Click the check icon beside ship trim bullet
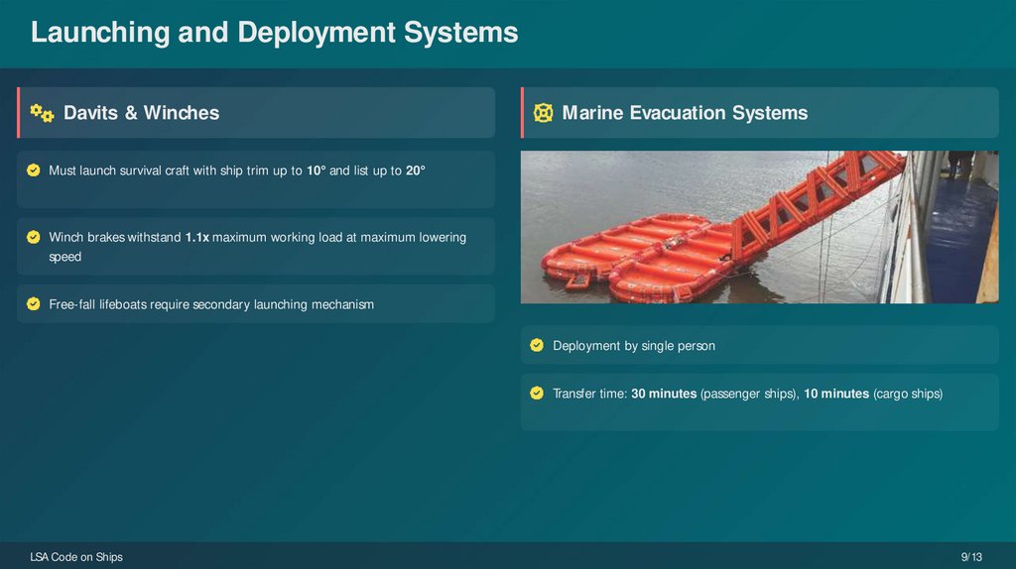The height and width of the screenshot is (569, 1016). 34,171
